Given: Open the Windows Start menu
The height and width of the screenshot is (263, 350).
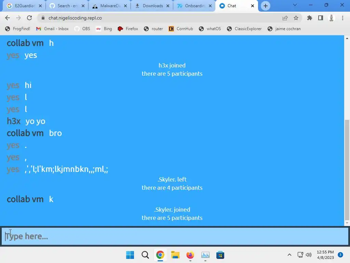Looking at the screenshot, I should [x=130, y=255].
